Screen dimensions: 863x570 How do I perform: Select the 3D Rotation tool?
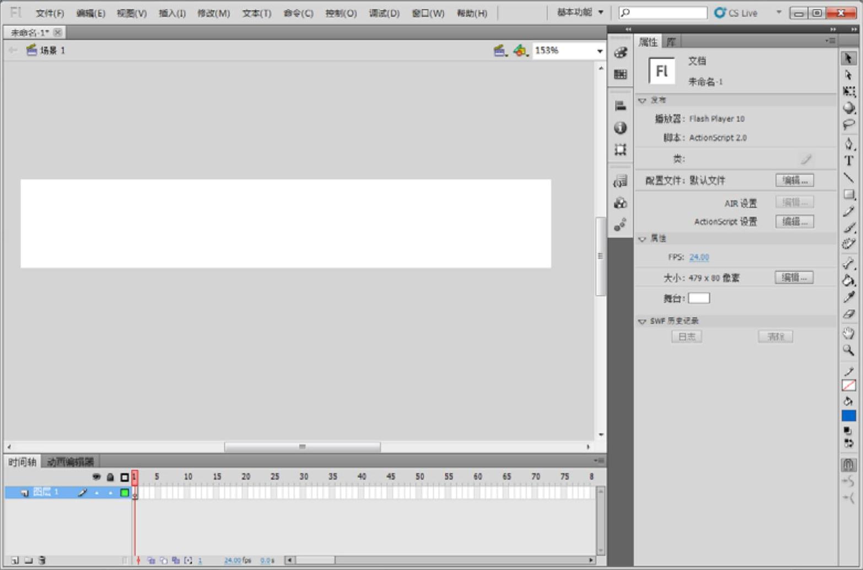point(849,108)
